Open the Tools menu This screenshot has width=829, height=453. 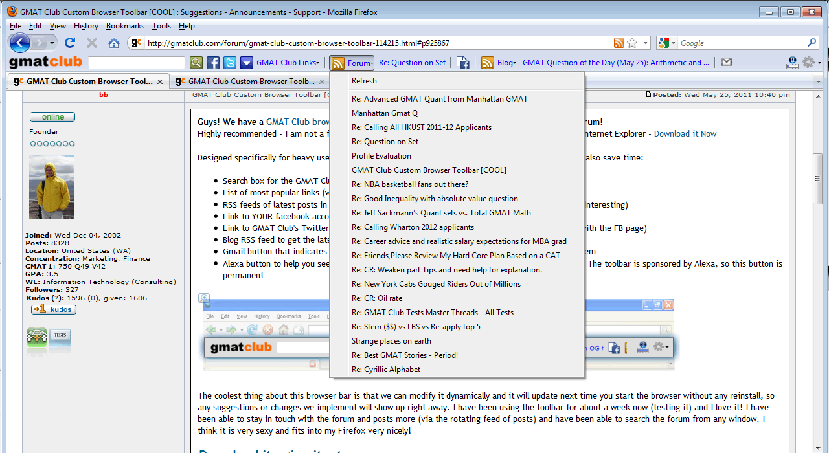click(161, 26)
